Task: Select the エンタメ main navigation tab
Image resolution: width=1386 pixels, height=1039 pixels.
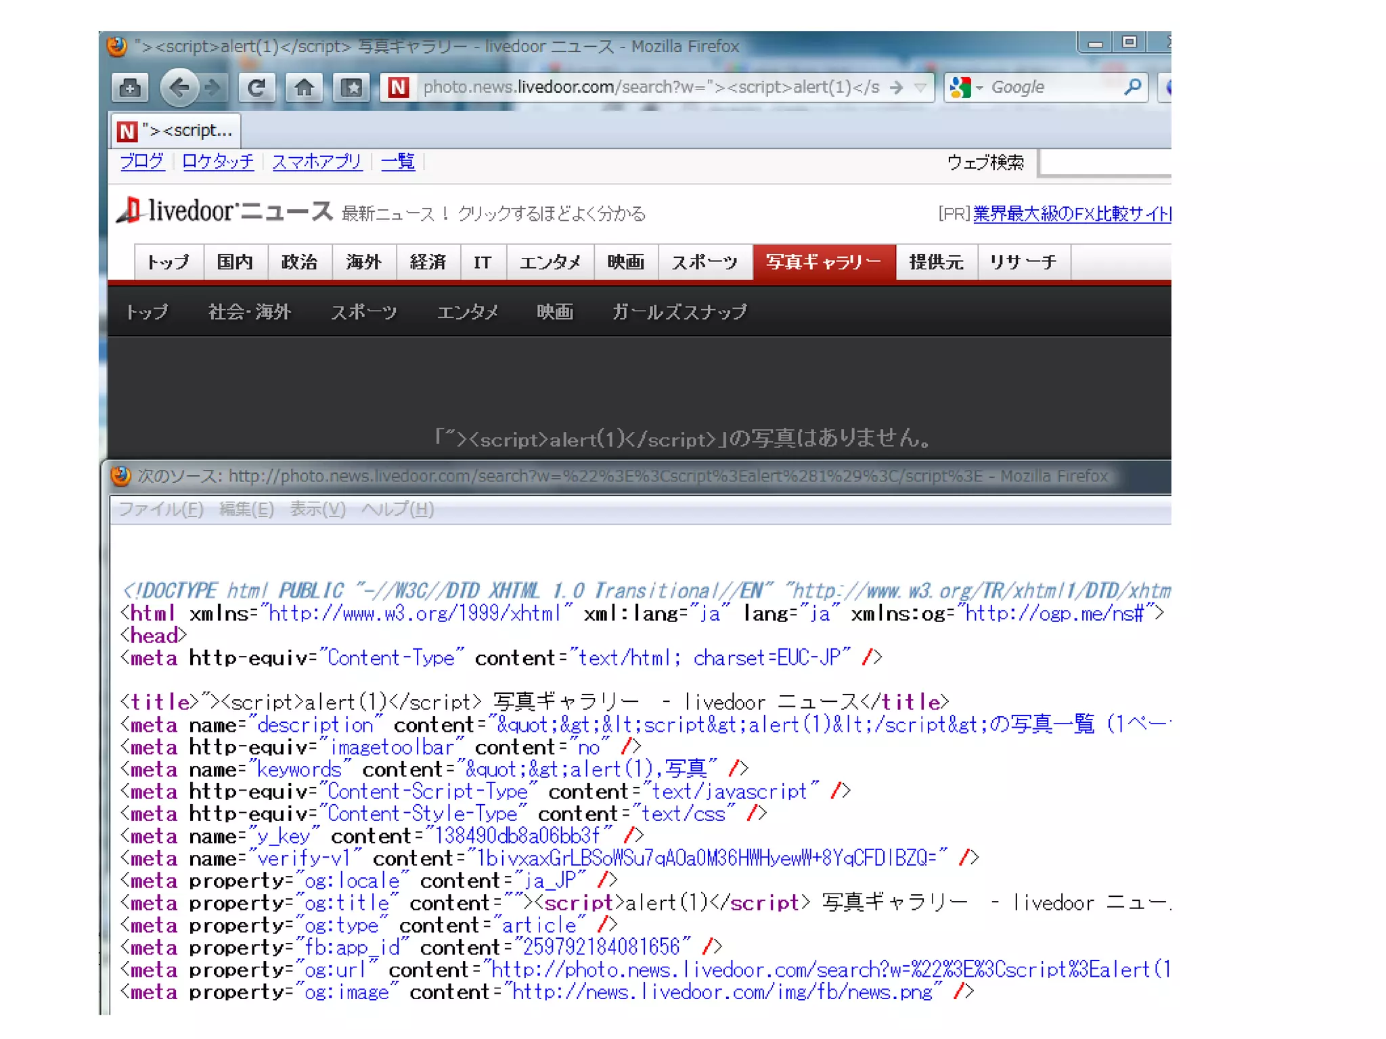Action: coord(550,262)
